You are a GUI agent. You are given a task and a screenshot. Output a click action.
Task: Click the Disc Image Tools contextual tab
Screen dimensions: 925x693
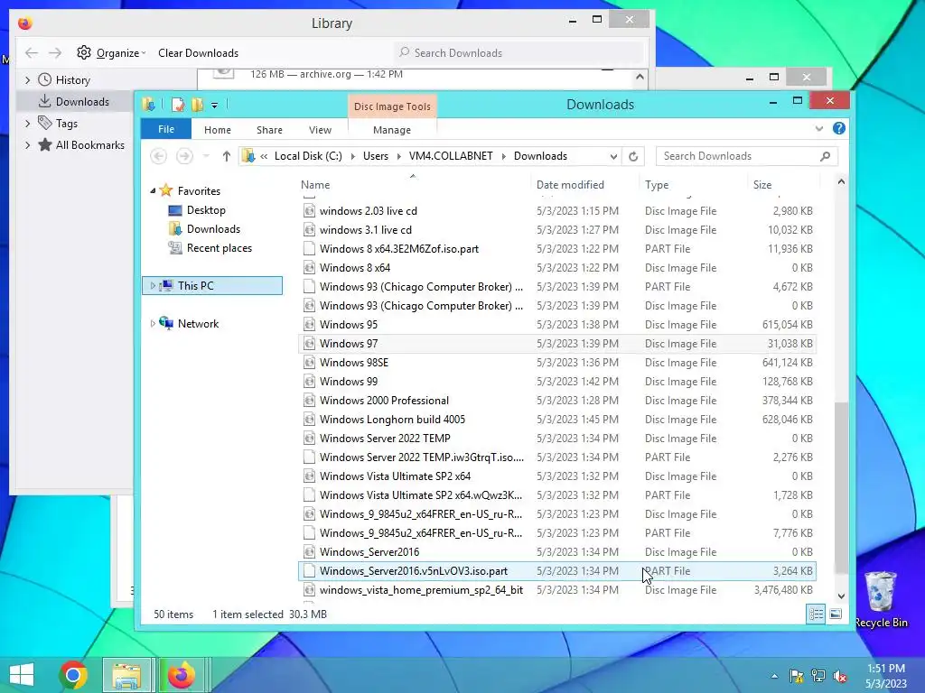392,106
